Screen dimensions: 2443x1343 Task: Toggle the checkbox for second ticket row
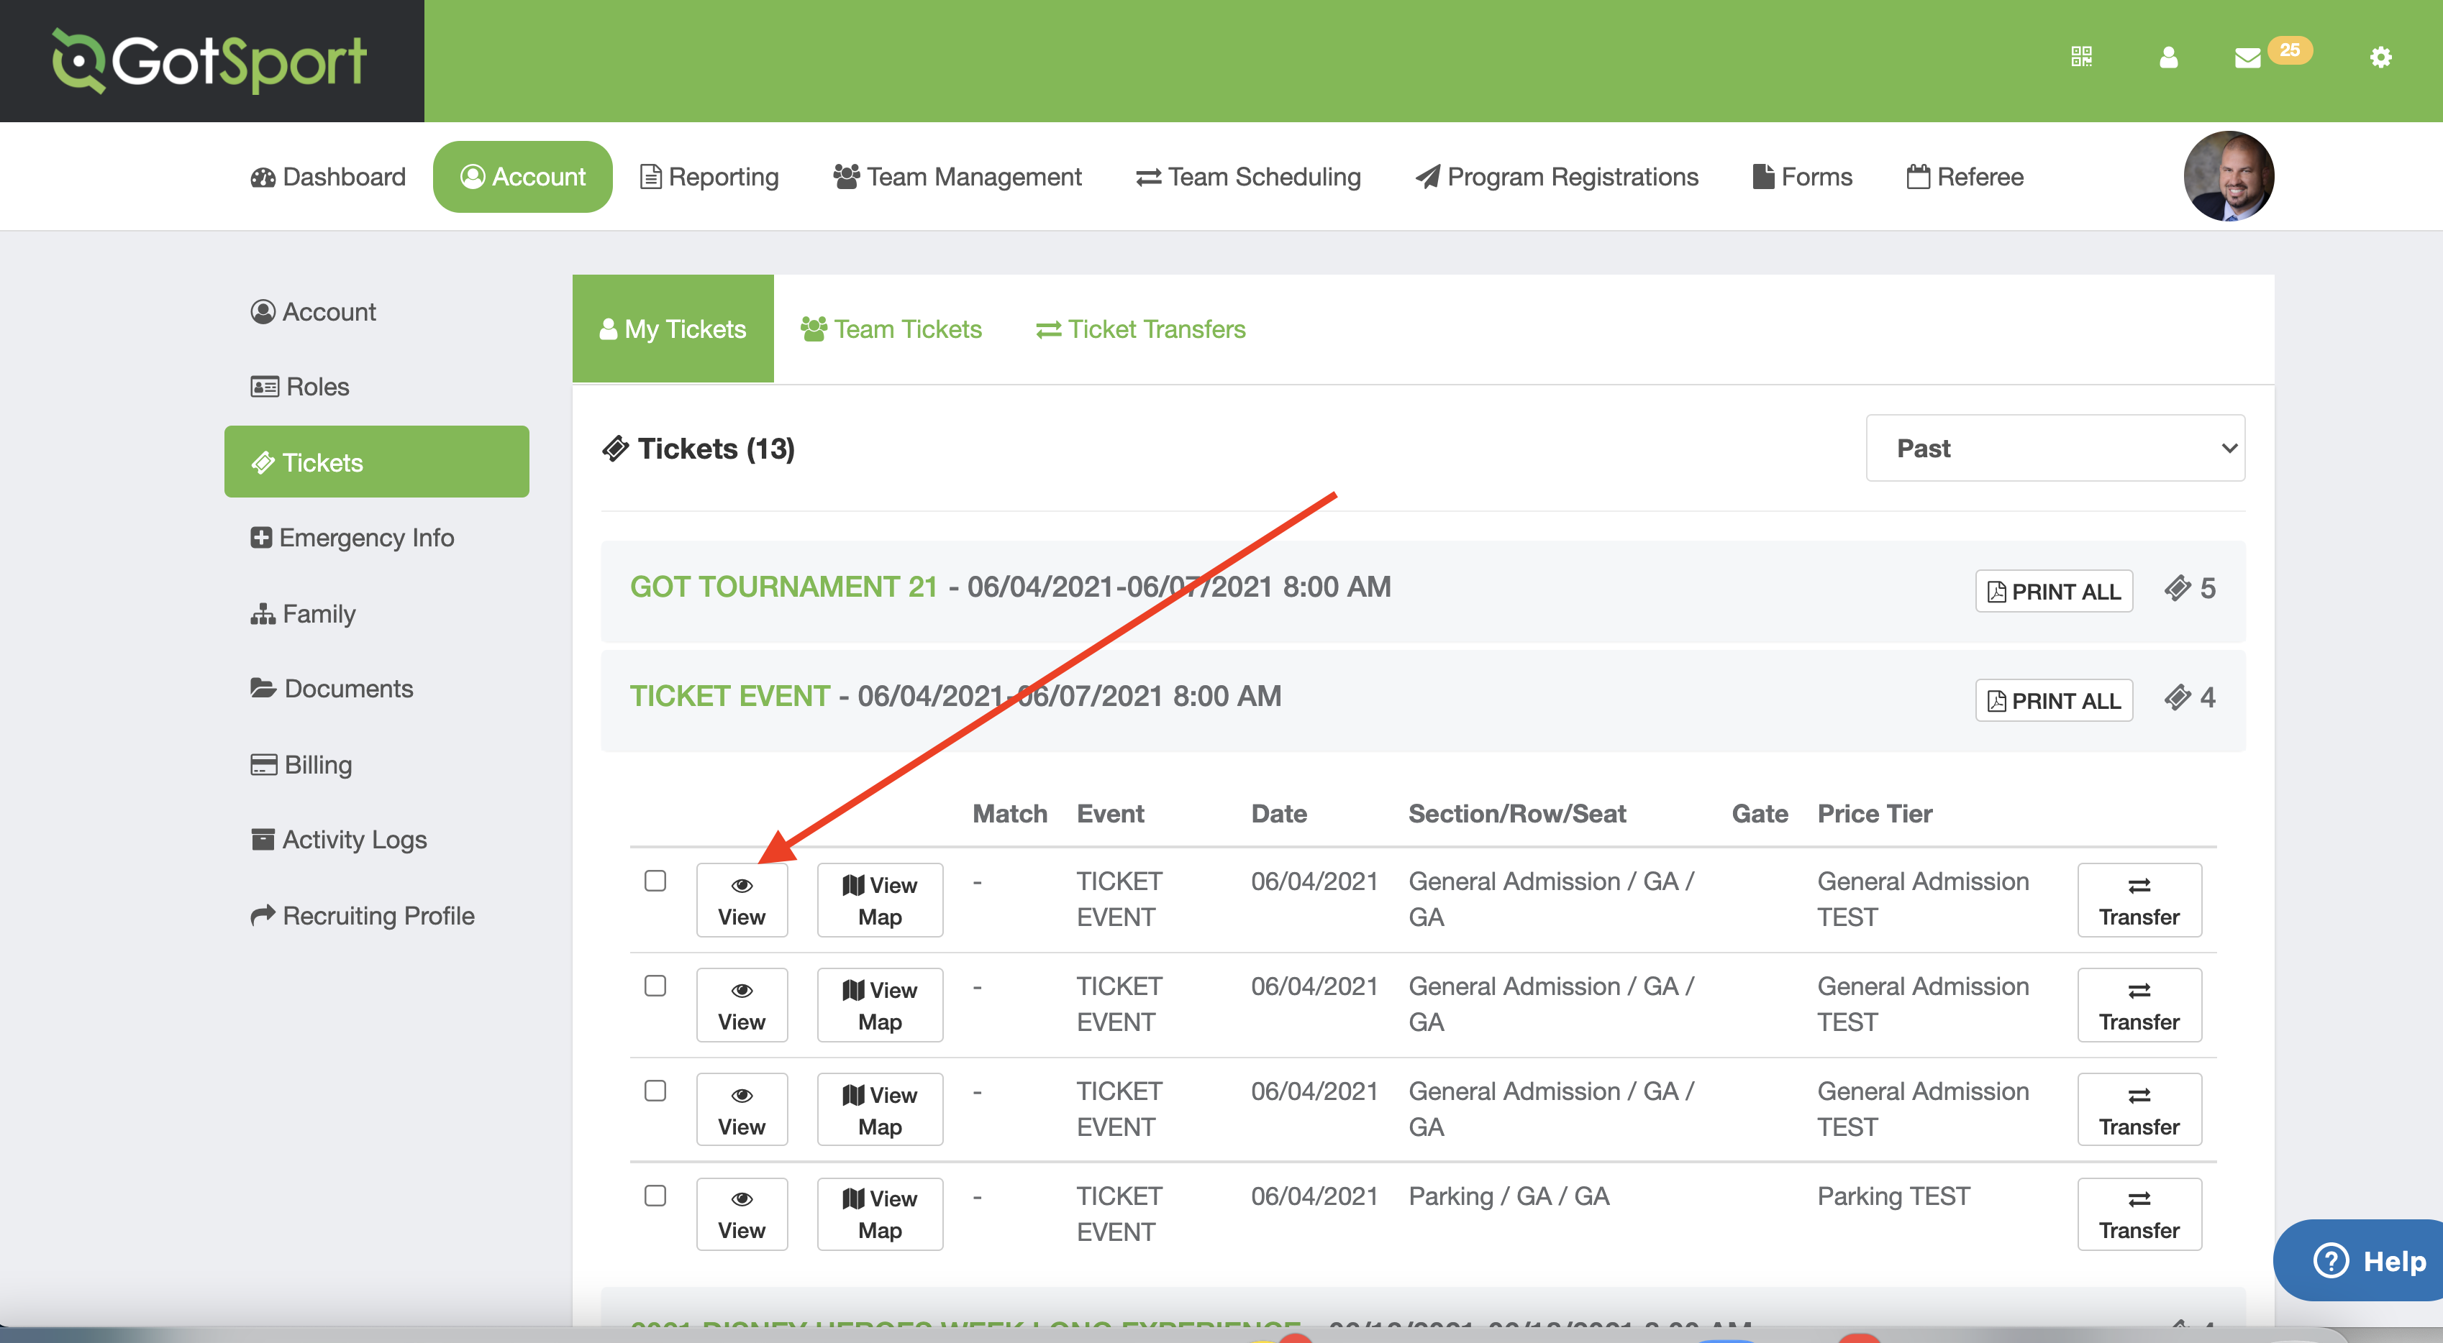(x=655, y=984)
